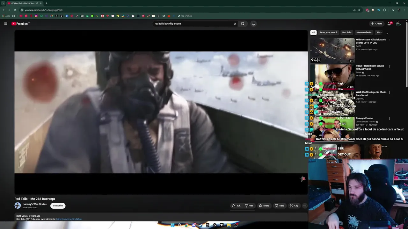Open the 'Top Chatters' bookmark
The width and height of the screenshot is (408, 229).
click(x=185, y=16)
